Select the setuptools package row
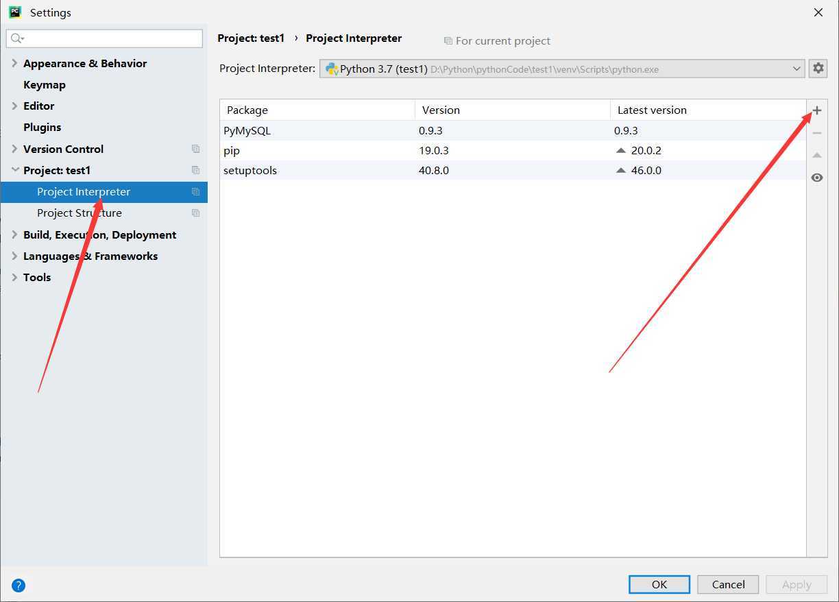839x602 pixels. pyautogui.click(x=513, y=170)
